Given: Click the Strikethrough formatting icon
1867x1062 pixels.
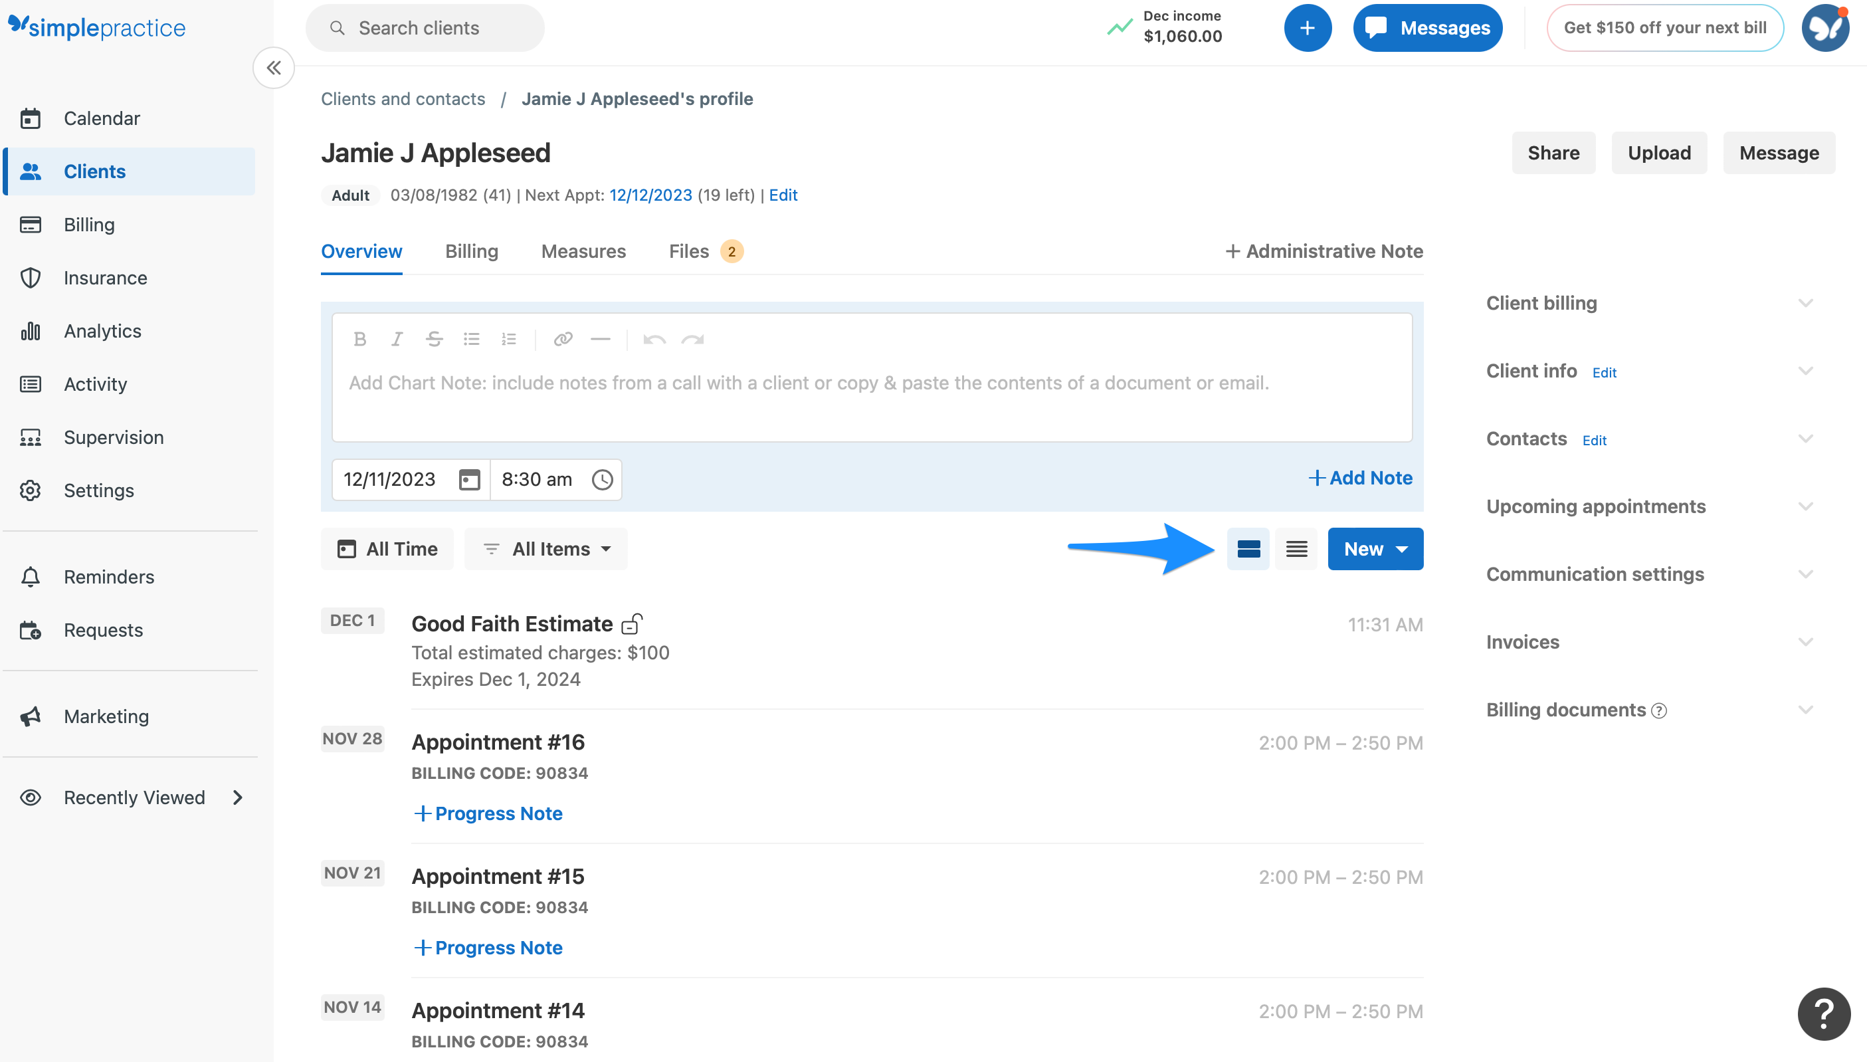Looking at the screenshot, I should [x=434, y=339].
